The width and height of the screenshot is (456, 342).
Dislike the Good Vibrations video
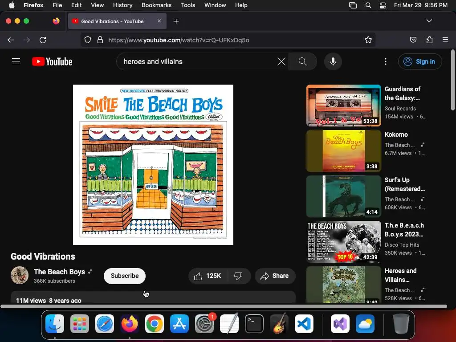pyautogui.click(x=239, y=276)
